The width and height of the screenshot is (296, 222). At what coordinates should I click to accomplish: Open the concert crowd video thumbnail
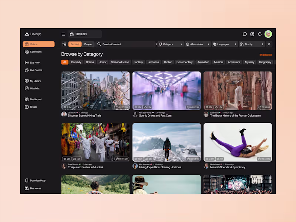point(238,184)
